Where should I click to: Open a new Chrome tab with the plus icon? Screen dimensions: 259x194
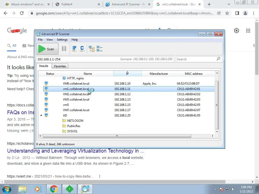click(209, 4)
